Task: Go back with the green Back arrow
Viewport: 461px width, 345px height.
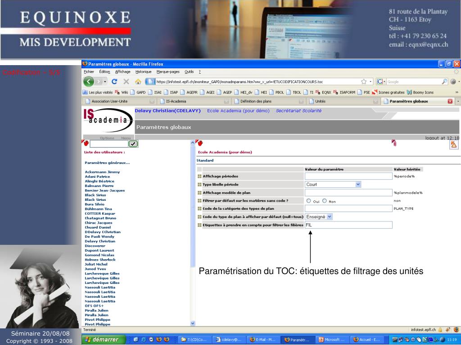Action: pos(89,82)
